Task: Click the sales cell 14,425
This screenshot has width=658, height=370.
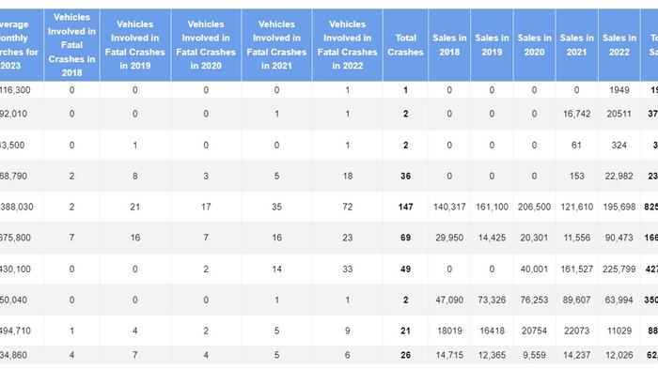Action: [492, 238]
